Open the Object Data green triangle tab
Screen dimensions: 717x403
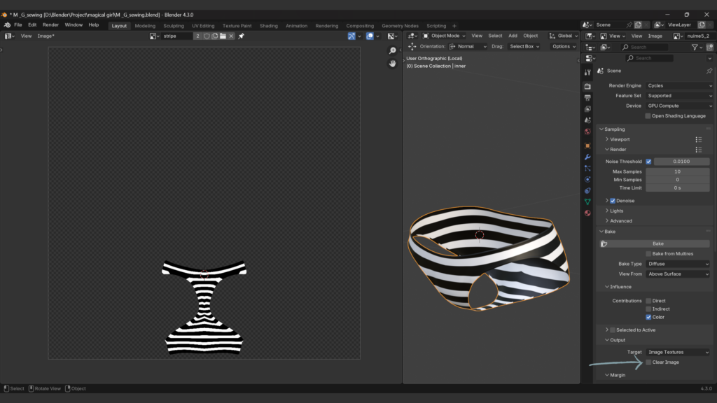[587, 201]
